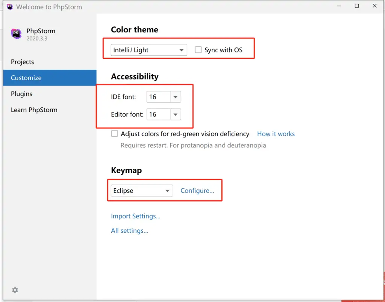Click inside the IDE font value field

[x=158, y=97]
